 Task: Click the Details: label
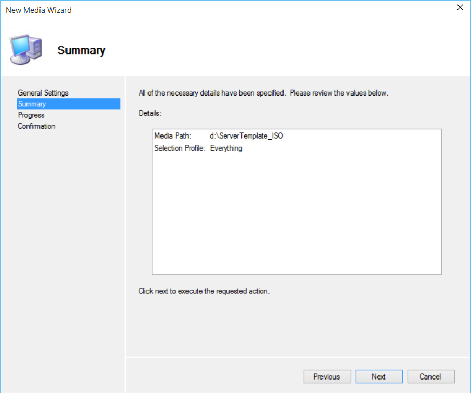point(150,113)
